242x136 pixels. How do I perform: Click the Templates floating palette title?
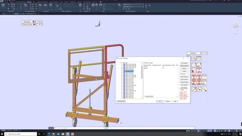coord(27,22)
